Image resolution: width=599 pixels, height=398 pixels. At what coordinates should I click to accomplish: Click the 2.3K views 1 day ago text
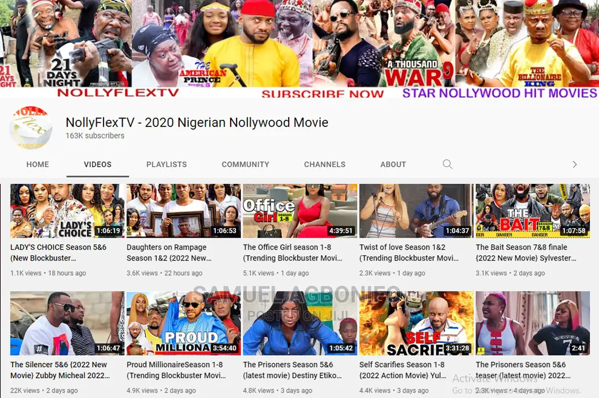[392, 273]
